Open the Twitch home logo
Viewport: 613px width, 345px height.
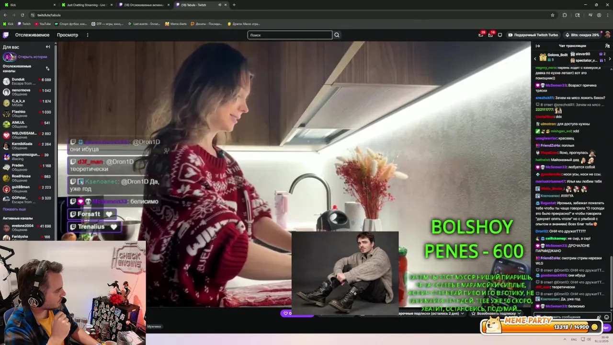(x=6, y=35)
